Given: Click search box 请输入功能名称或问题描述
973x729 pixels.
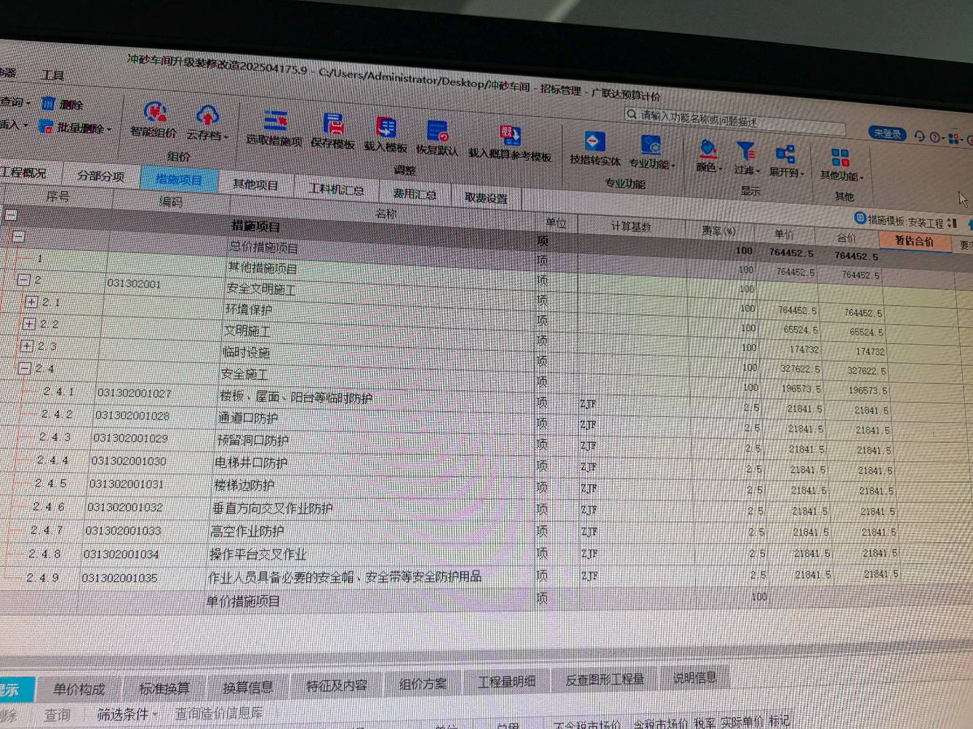Looking at the screenshot, I should point(735,122).
